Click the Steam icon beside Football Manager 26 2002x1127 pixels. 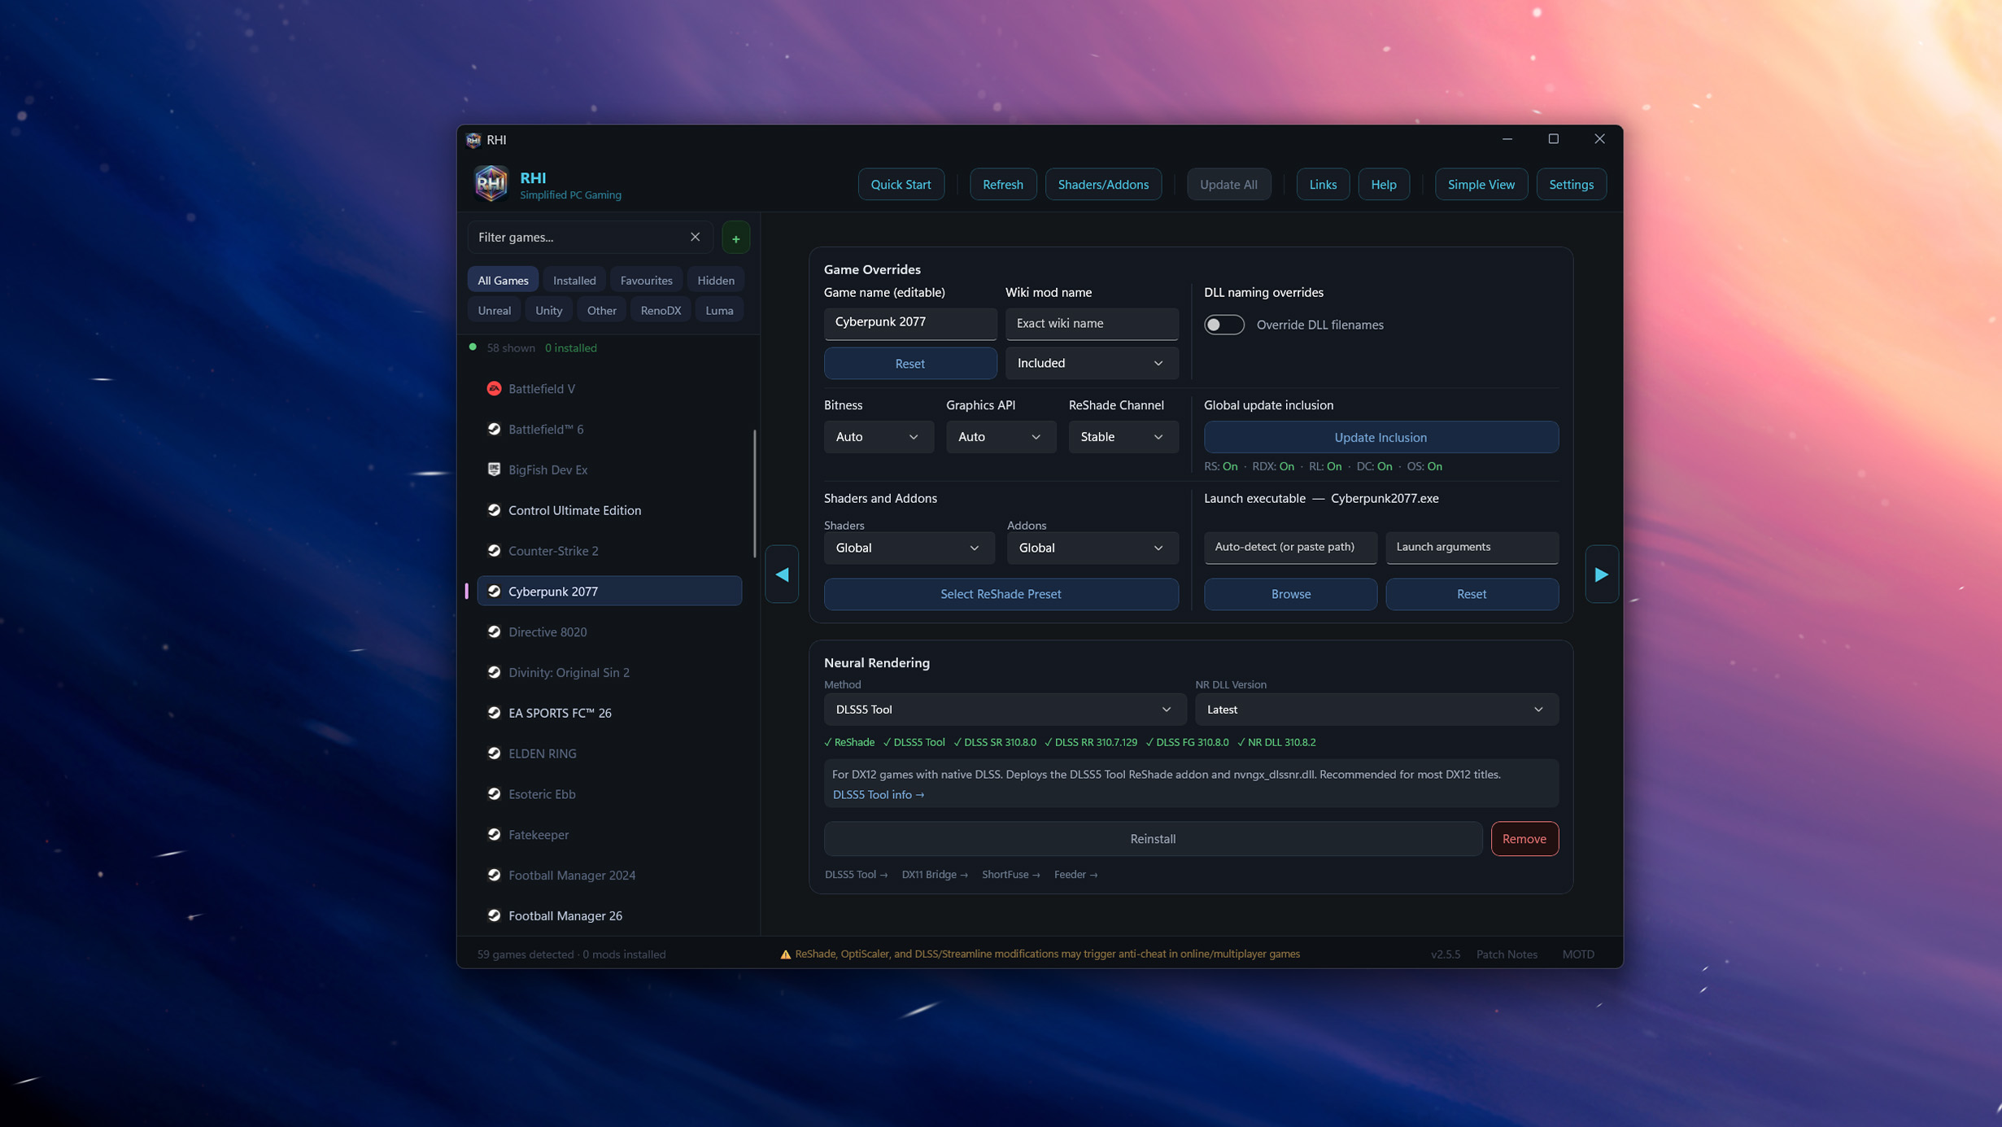494,915
